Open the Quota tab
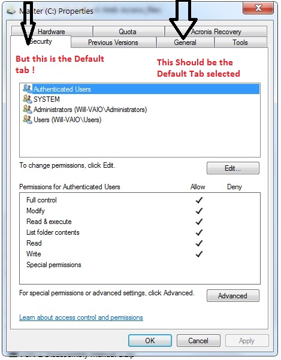Viewport: 281px width, 360px height. pyautogui.click(x=128, y=32)
